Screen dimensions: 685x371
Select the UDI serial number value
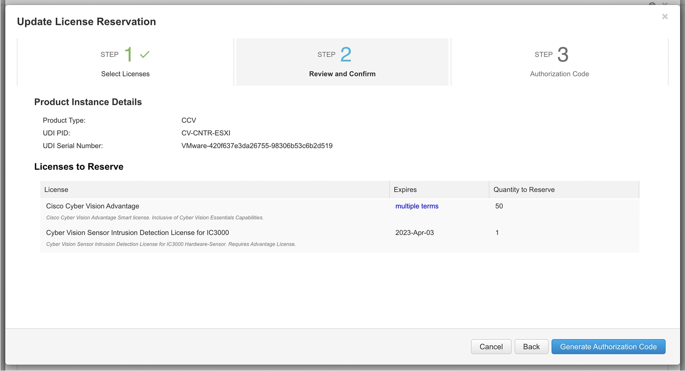pos(257,146)
